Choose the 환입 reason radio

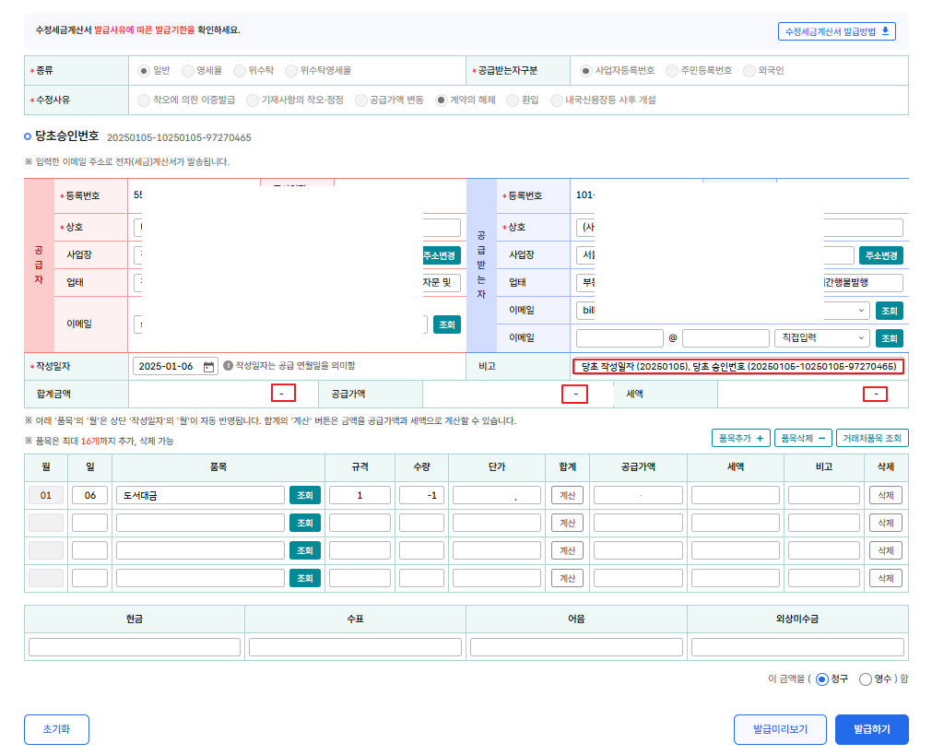(513, 100)
